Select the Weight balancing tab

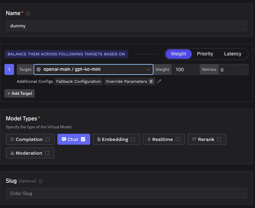coord(178,54)
